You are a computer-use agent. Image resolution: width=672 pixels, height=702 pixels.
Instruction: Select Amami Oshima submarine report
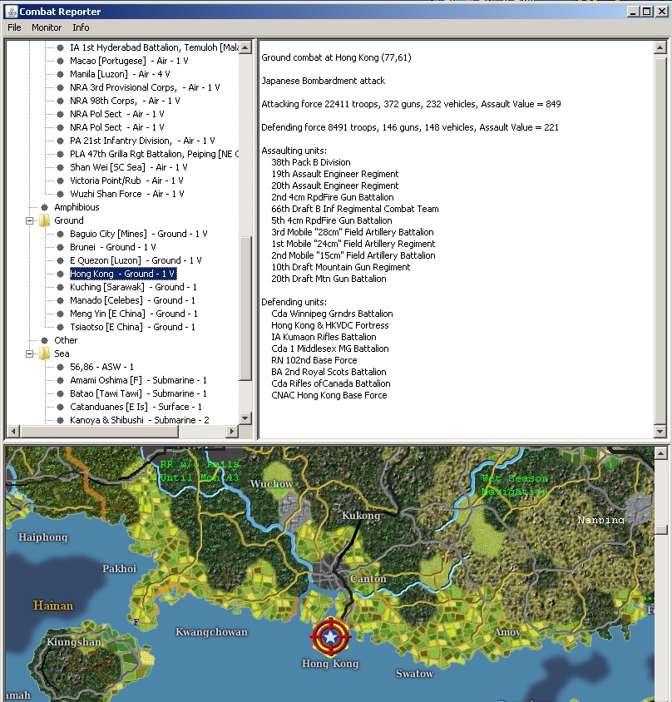pyautogui.click(x=139, y=380)
